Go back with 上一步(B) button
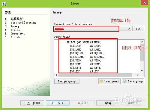The image size is (150, 110). tap(32, 103)
